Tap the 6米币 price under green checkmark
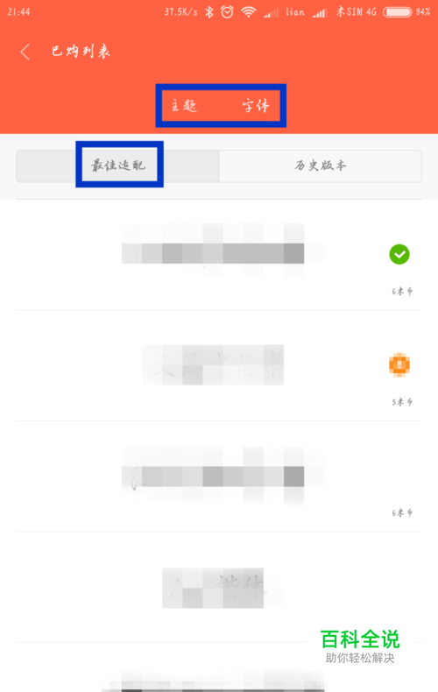This screenshot has height=692, width=438. [402, 292]
